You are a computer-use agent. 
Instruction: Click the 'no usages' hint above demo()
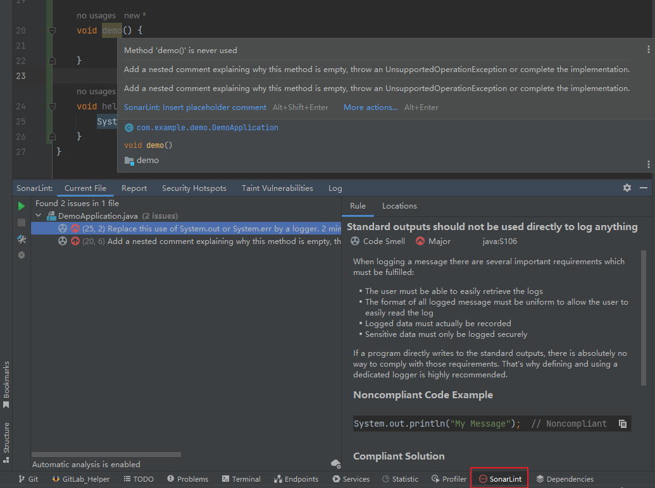point(96,16)
